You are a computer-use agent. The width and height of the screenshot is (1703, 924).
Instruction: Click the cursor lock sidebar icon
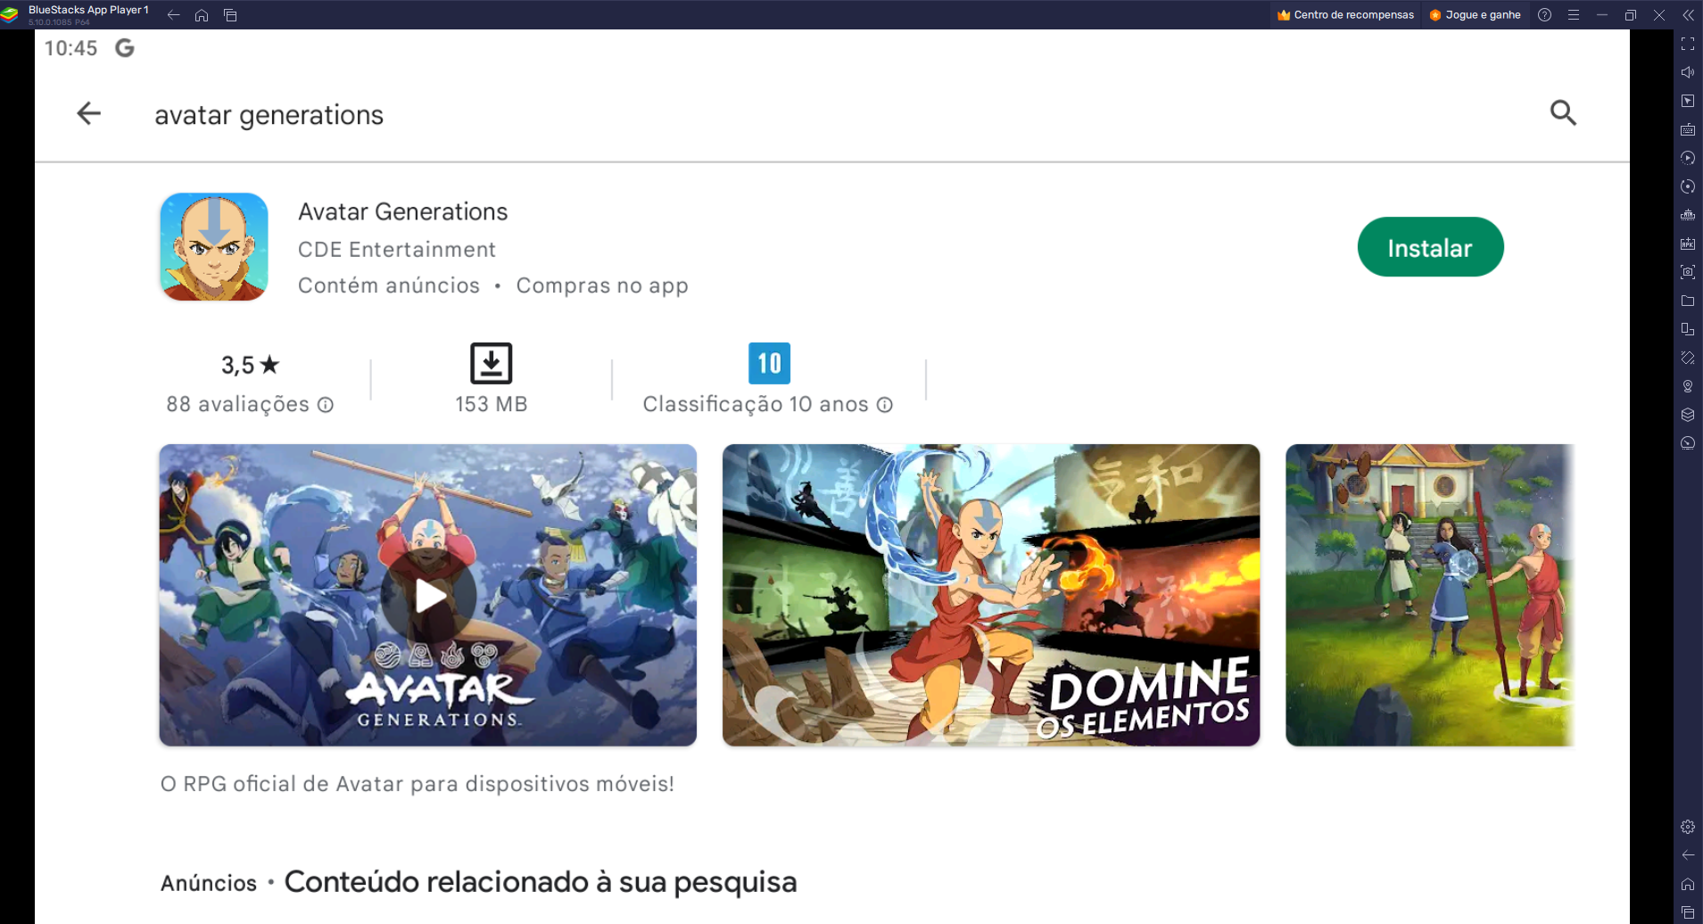click(x=1688, y=101)
